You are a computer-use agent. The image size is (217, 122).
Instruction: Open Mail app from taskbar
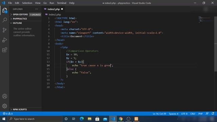click(x=105, y=119)
